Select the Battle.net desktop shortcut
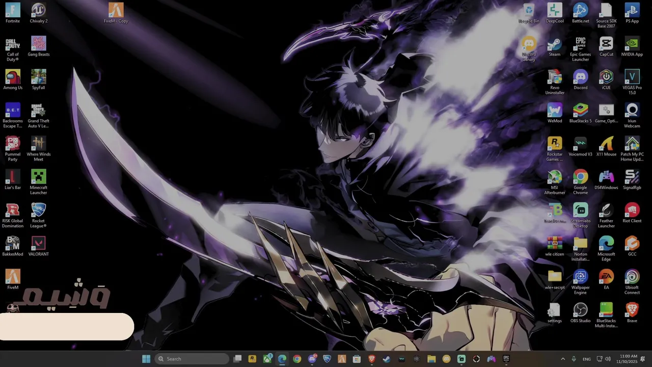This screenshot has height=367, width=652. (x=581, y=13)
